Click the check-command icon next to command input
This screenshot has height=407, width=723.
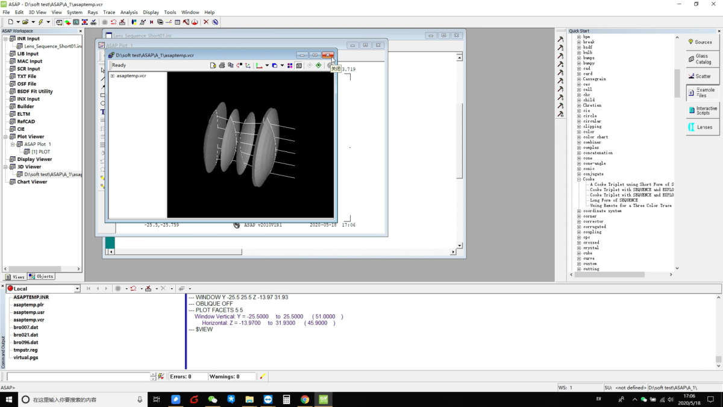(x=161, y=376)
